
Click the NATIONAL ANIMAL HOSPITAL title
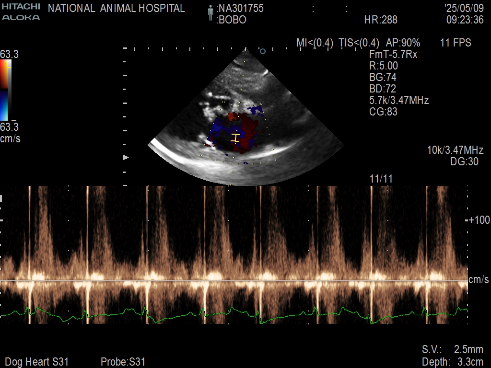tap(117, 8)
